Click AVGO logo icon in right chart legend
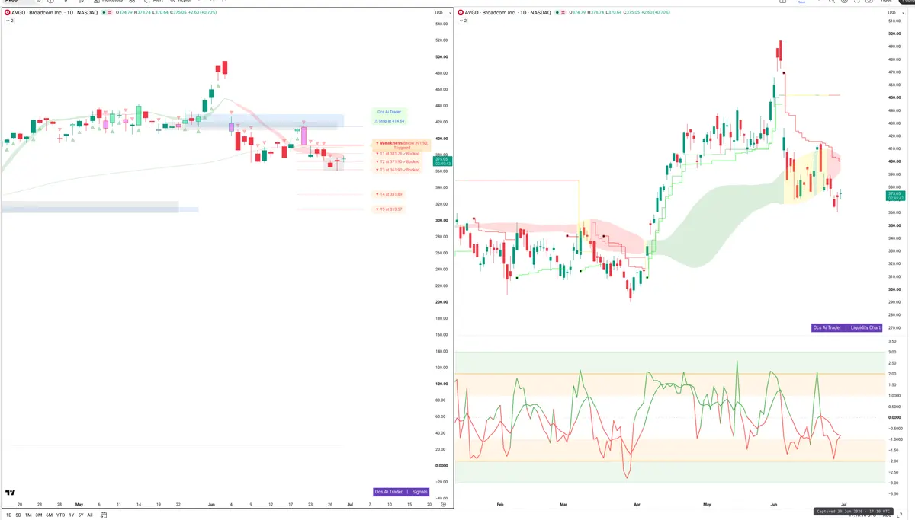The image size is (915, 520). click(x=461, y=13)
